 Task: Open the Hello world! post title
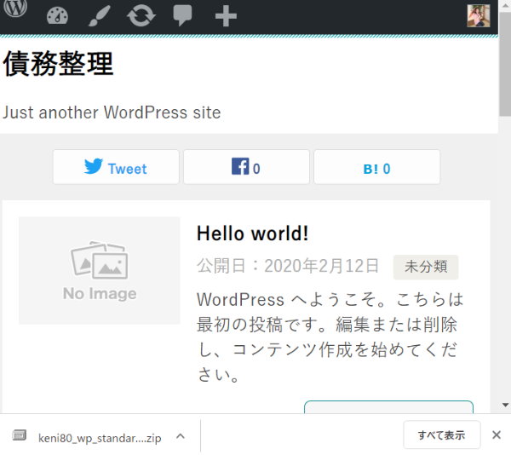coord(252,233)
